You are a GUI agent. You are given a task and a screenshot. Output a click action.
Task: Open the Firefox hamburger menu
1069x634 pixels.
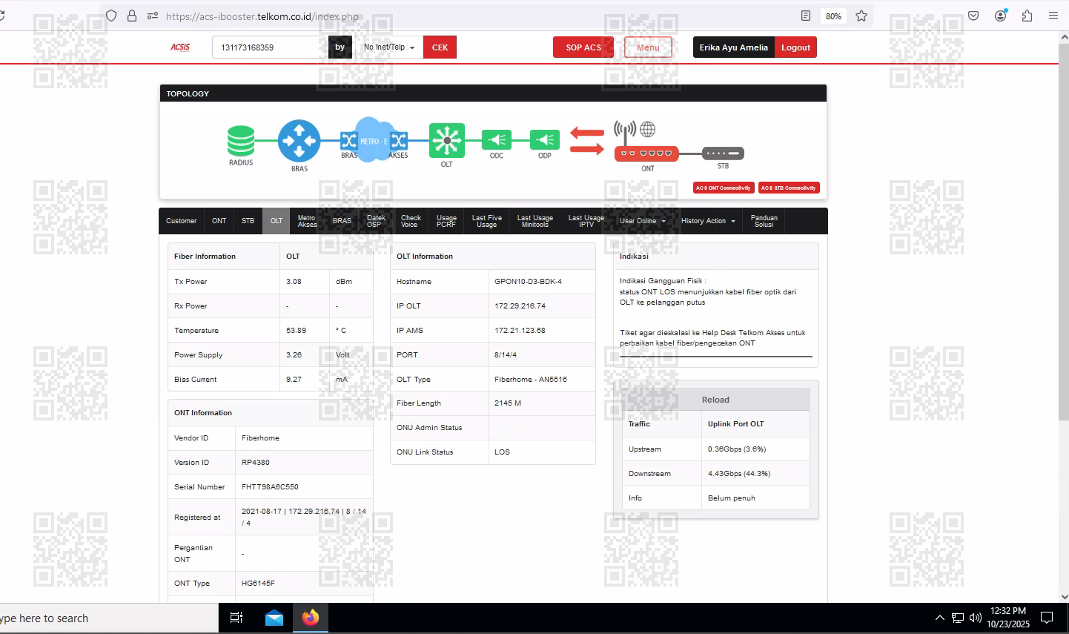[x=1053, y=16]
